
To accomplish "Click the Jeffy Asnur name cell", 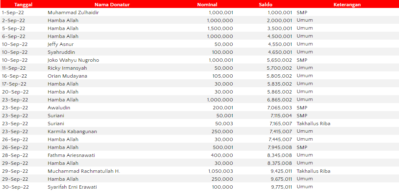I will 62,44.
